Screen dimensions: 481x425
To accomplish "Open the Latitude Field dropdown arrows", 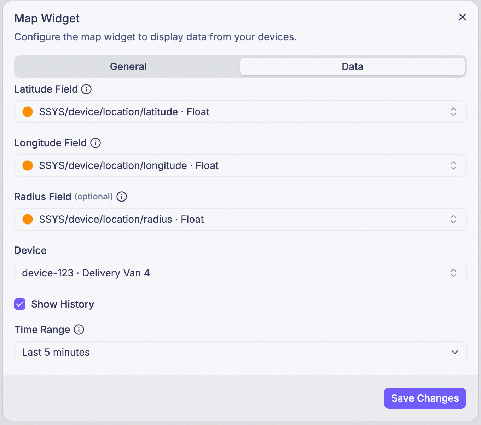I will point(453,112).
